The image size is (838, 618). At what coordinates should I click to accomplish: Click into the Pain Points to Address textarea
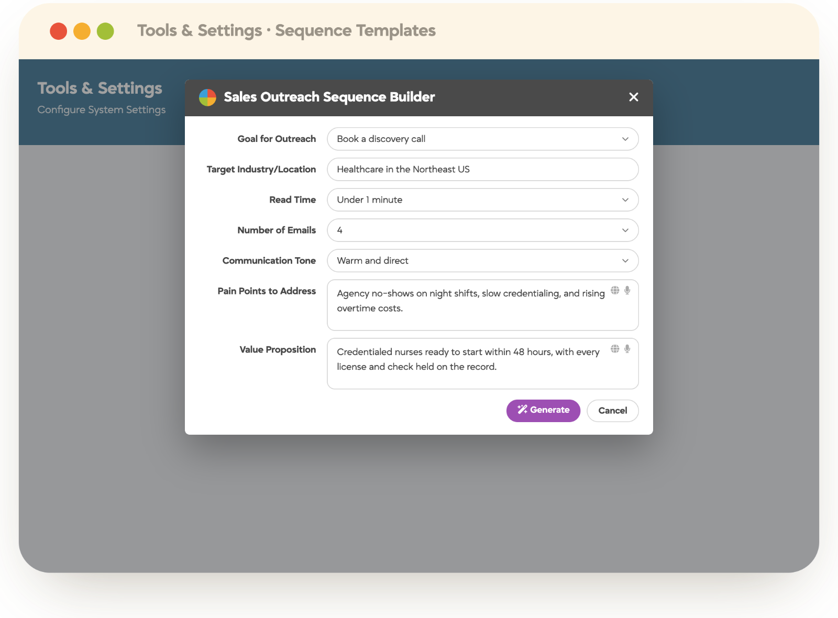[x=482, y=305]
